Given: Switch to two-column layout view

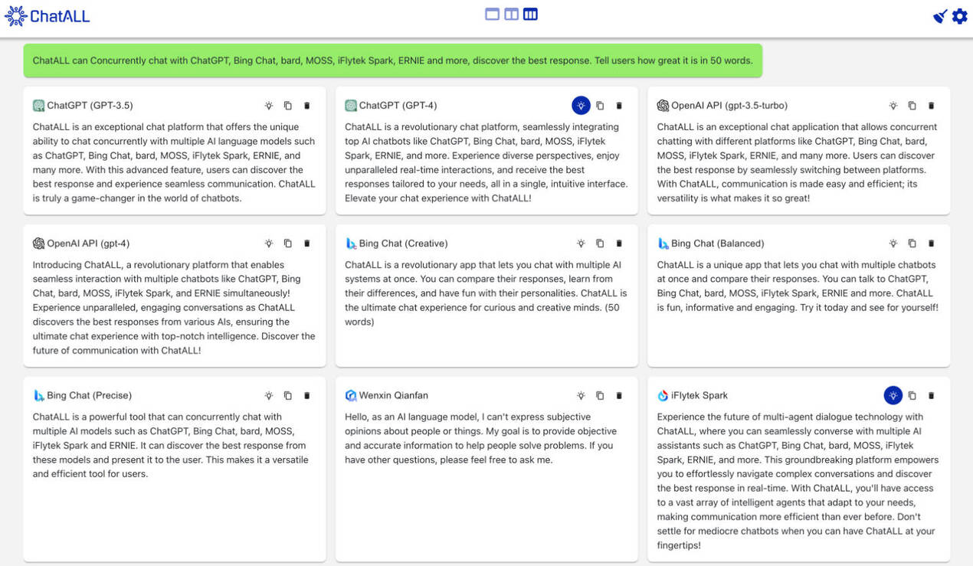Looking at the screenshot, I should tap(511, 15).
